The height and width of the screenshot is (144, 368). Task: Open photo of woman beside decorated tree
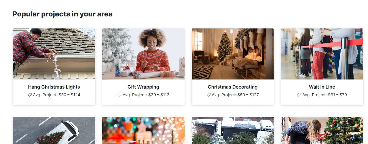tap(322, 131)
